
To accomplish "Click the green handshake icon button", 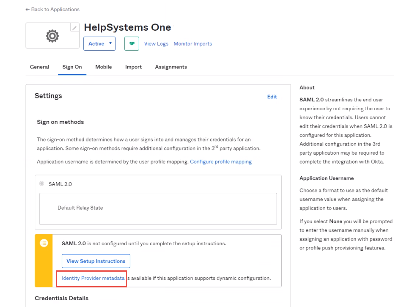I will click(132, 43).
